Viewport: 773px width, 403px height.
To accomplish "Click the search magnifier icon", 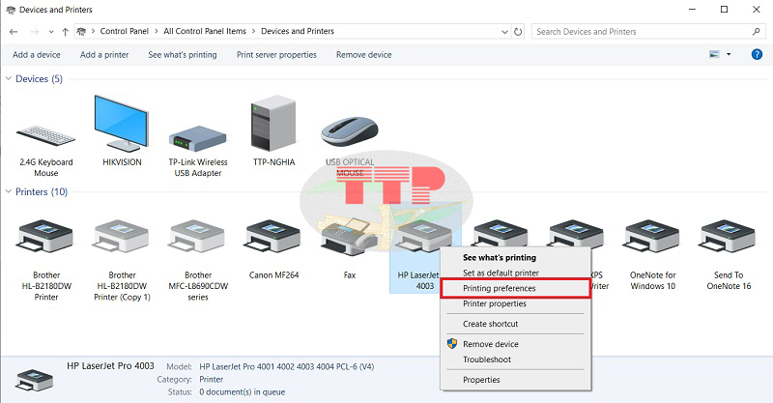I will [x=757, y=32].
